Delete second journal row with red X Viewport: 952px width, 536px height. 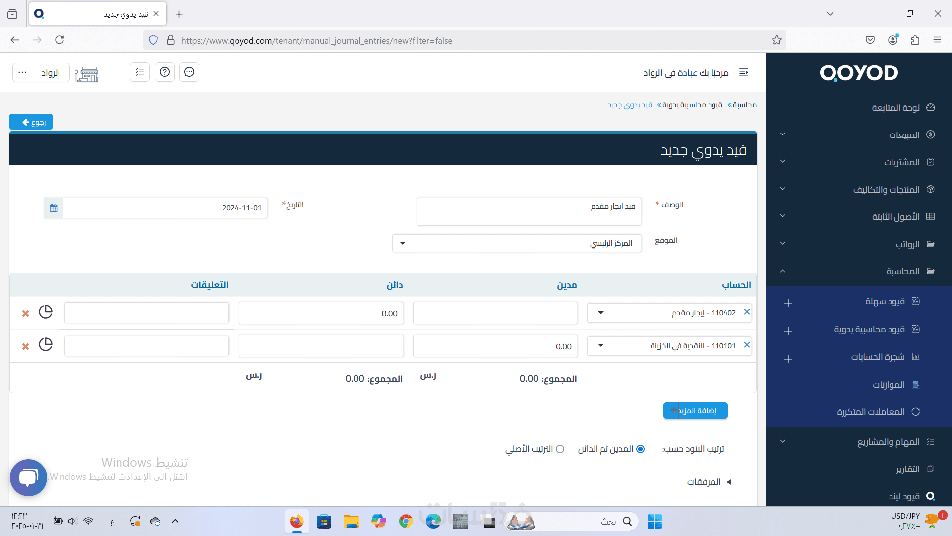26,346
